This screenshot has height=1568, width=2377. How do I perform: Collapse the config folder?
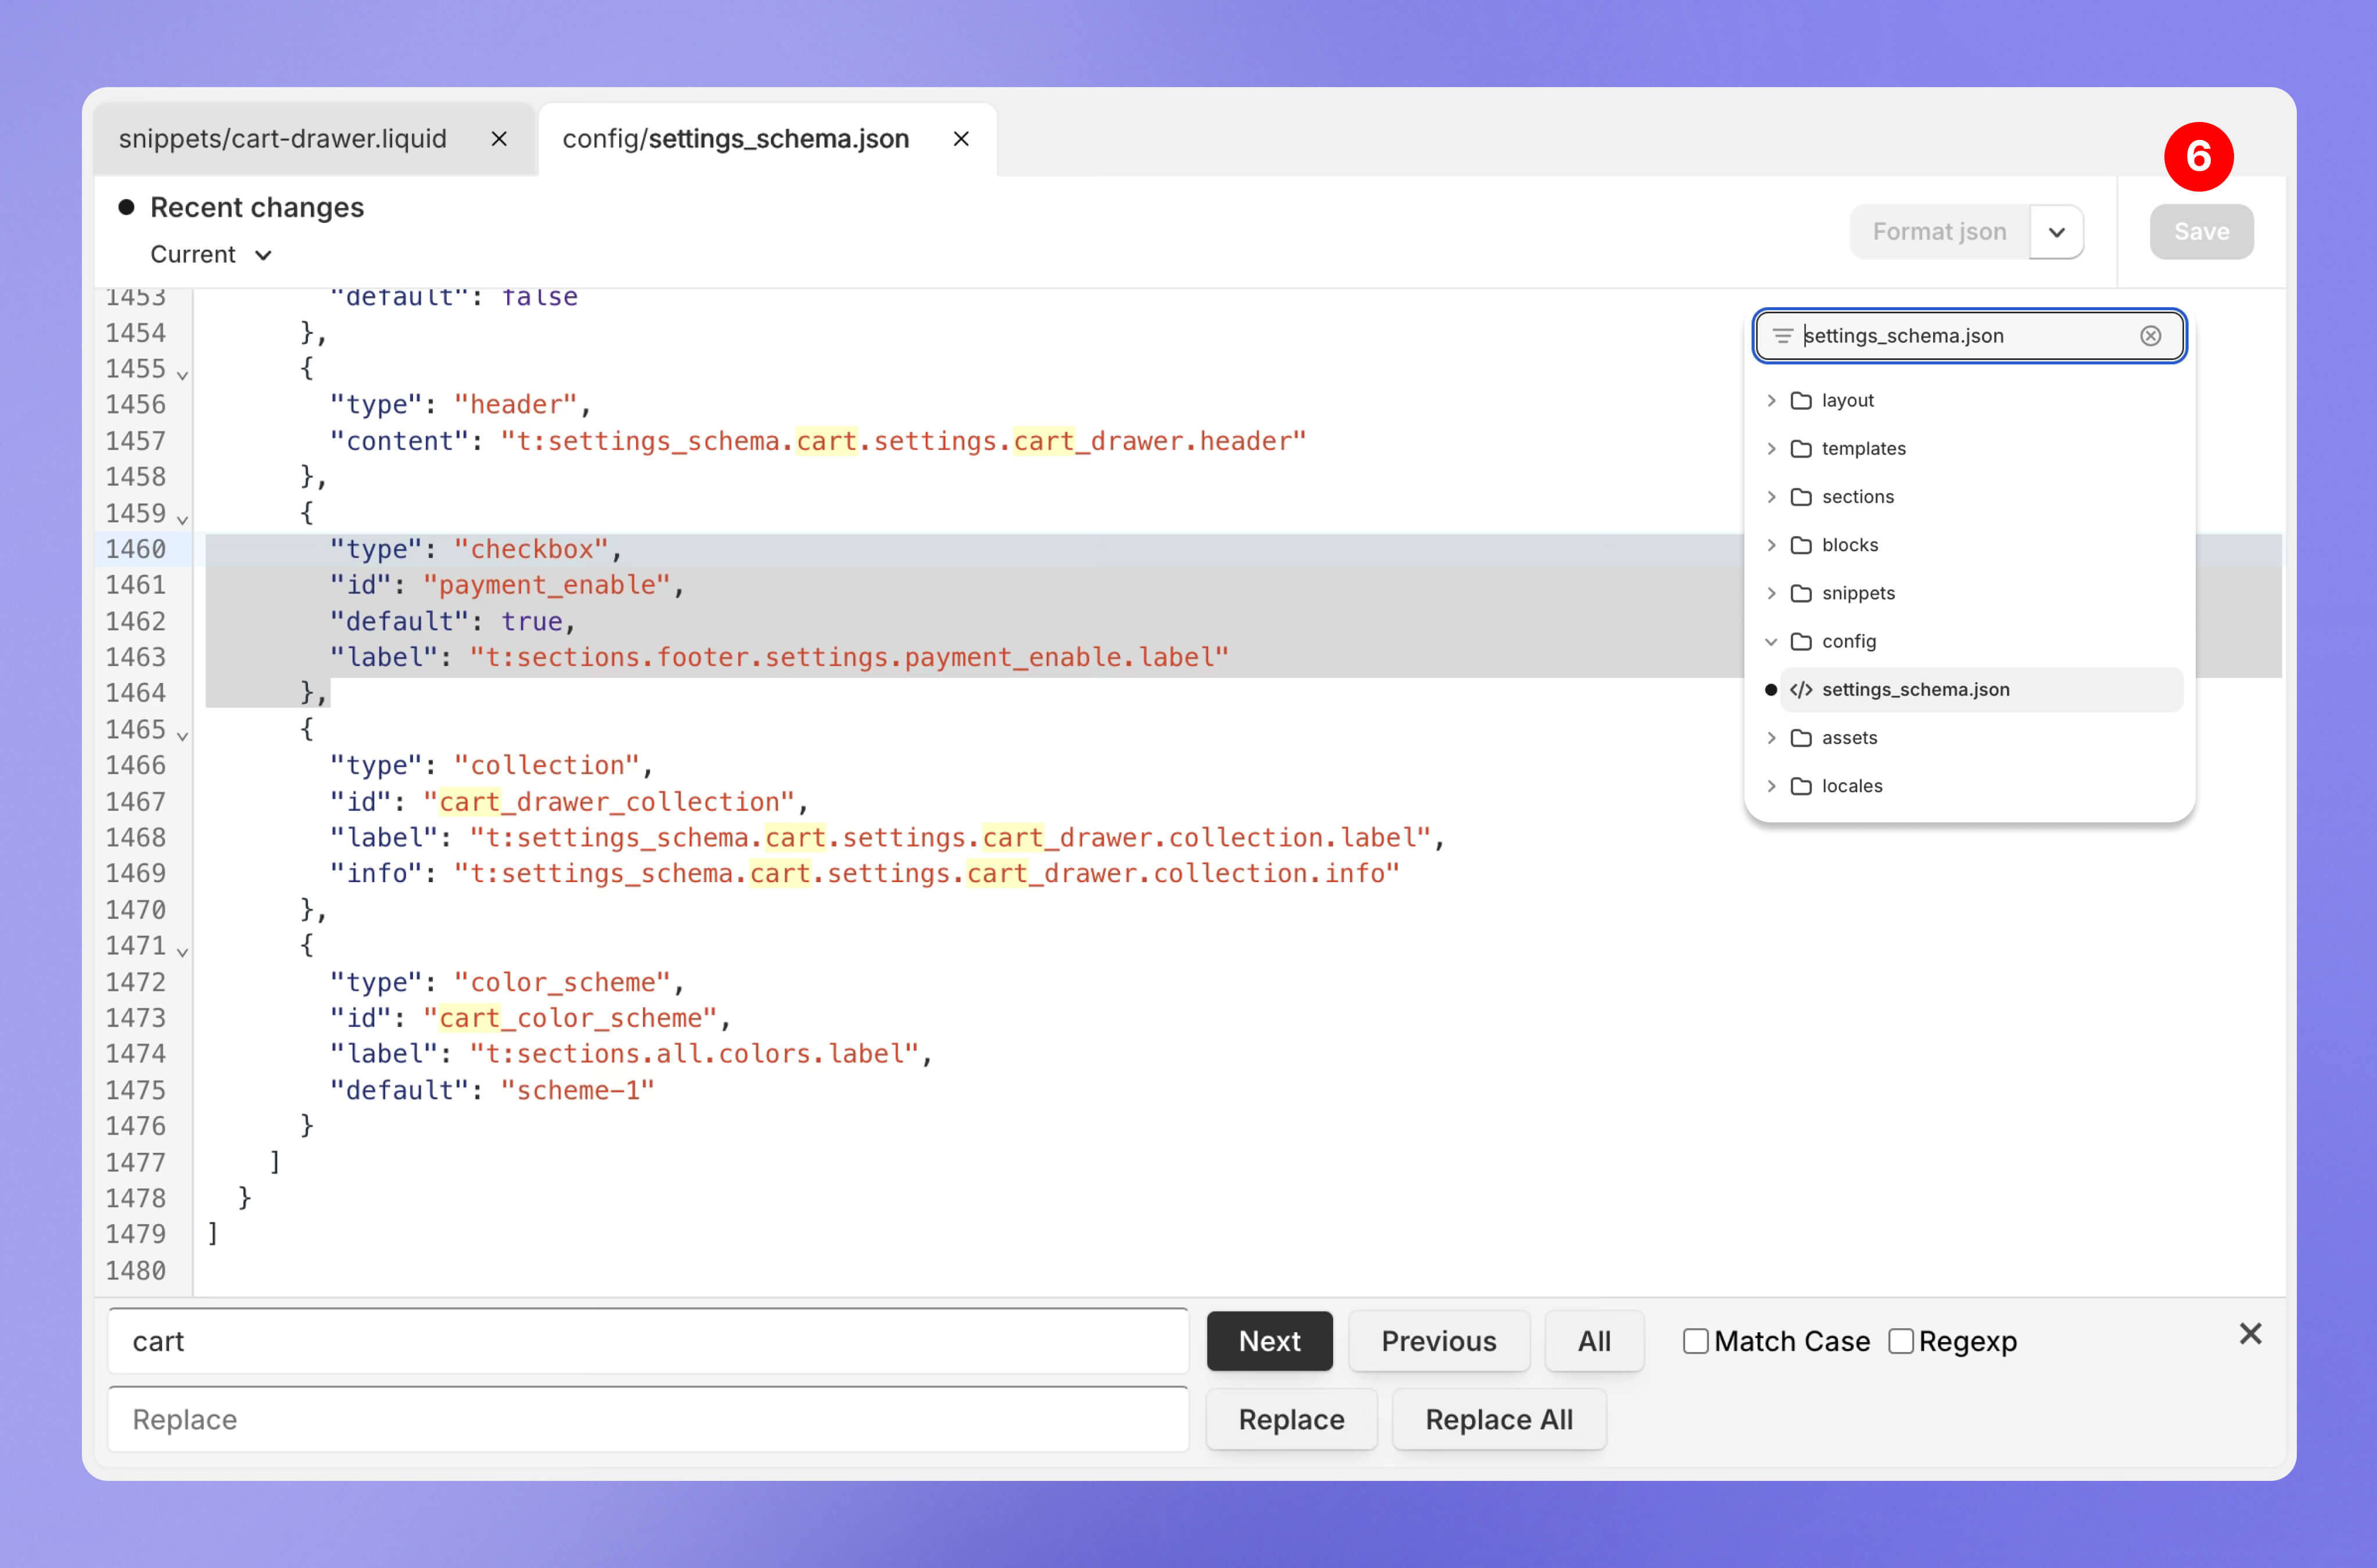1771,642
